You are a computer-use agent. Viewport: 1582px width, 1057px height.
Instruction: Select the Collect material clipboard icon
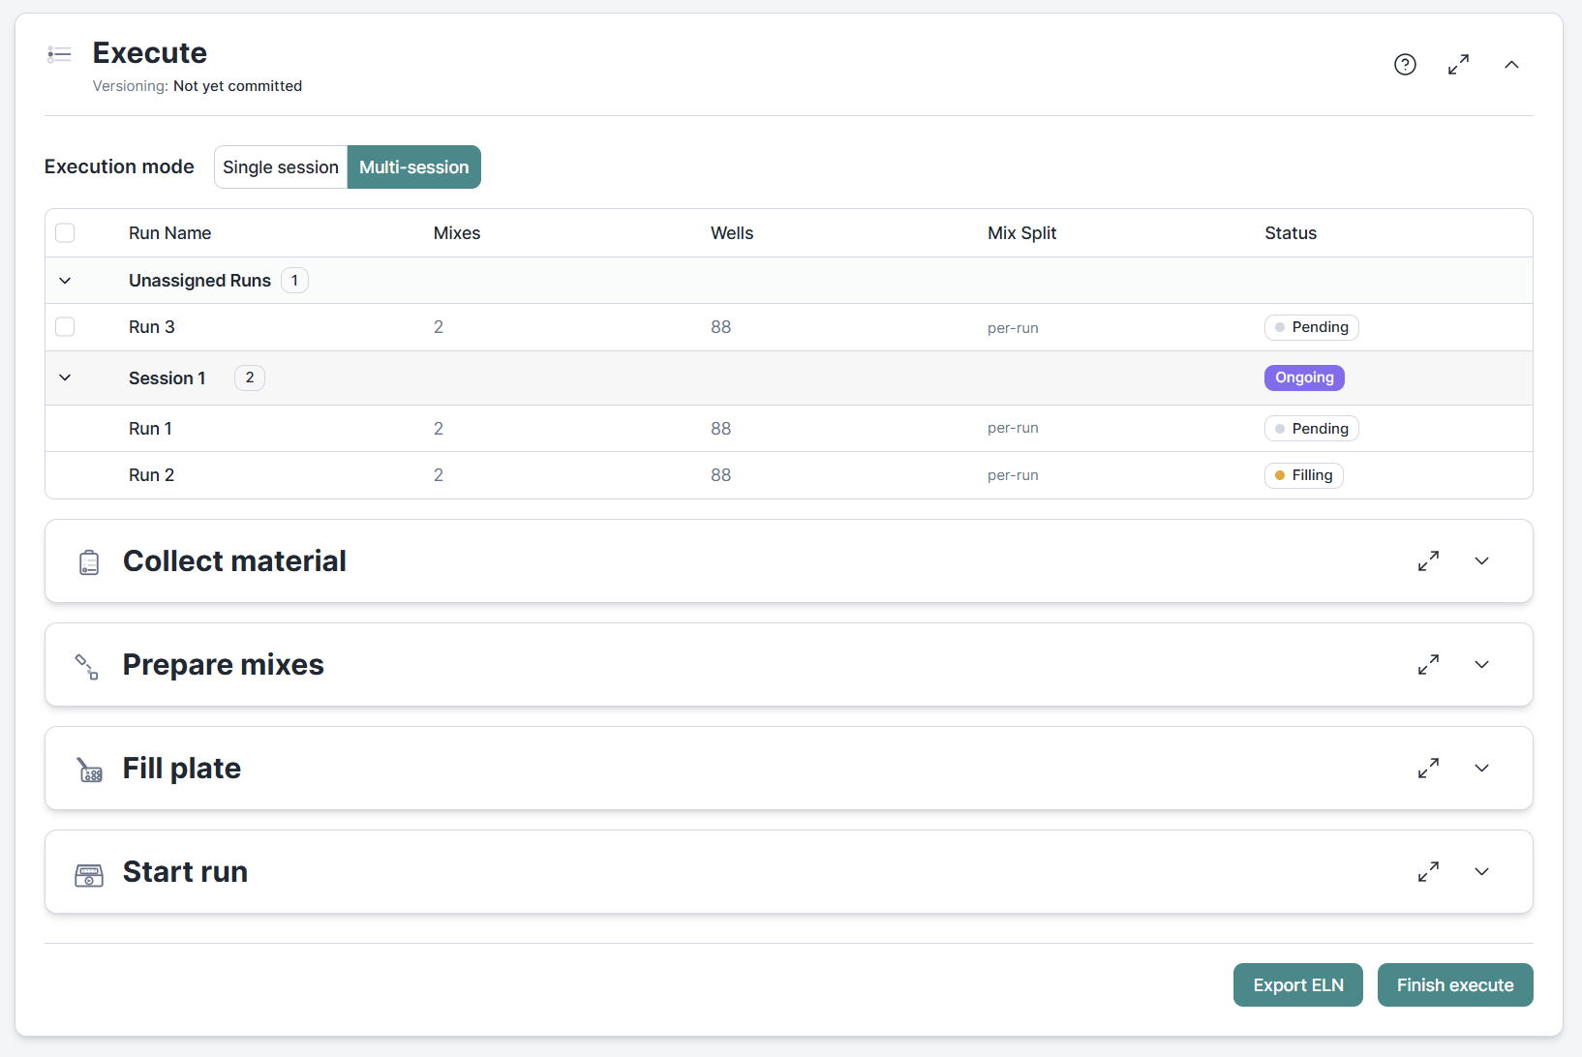pyautogui.click(x=89, y=562)
